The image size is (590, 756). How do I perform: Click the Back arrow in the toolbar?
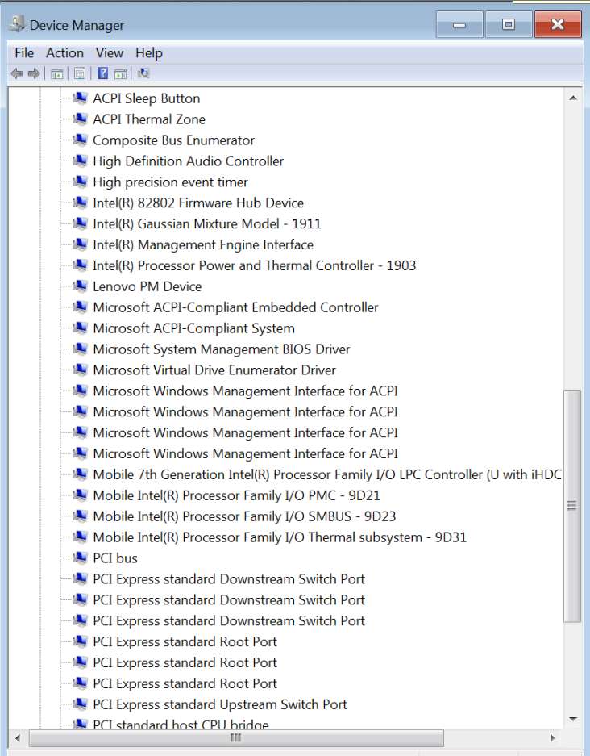pos(17,73)
